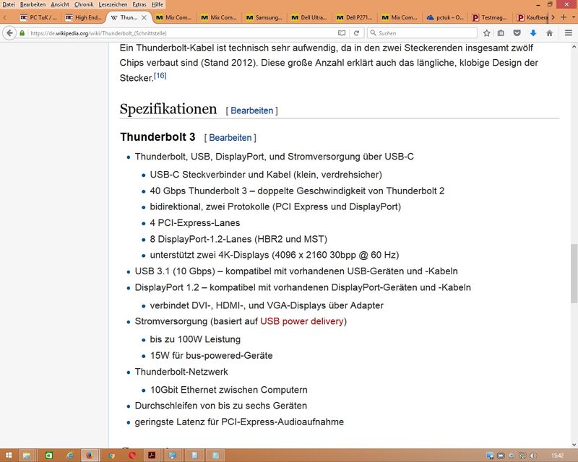Image resolution: width=578 pixels, height=462 pixels.
Task: Open the Hilfe menu
Action: tap(157, 4)
